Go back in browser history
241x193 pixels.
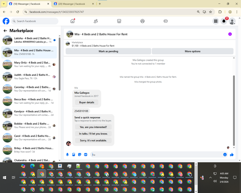tap(4, 12)
